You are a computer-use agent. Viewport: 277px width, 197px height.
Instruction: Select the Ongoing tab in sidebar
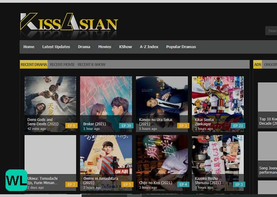(x=270, y=65)
